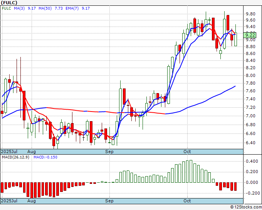262x210 pixels.
Task: Select the MACD(26,12,9) indicator label
Action: (15, 157)
